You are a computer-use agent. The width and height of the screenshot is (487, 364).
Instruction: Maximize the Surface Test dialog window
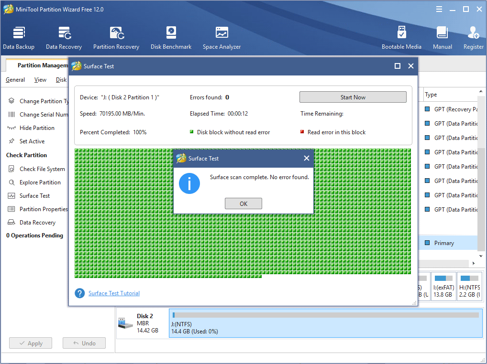tap(397, 66)
